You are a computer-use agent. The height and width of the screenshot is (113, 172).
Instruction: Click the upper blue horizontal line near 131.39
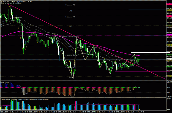click(148, 10)
